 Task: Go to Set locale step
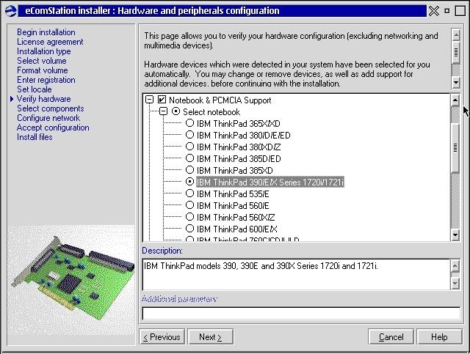click(35, 89)
